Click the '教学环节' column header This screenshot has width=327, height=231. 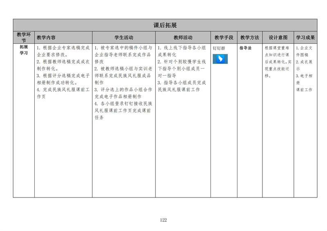[x=24, y=37]
